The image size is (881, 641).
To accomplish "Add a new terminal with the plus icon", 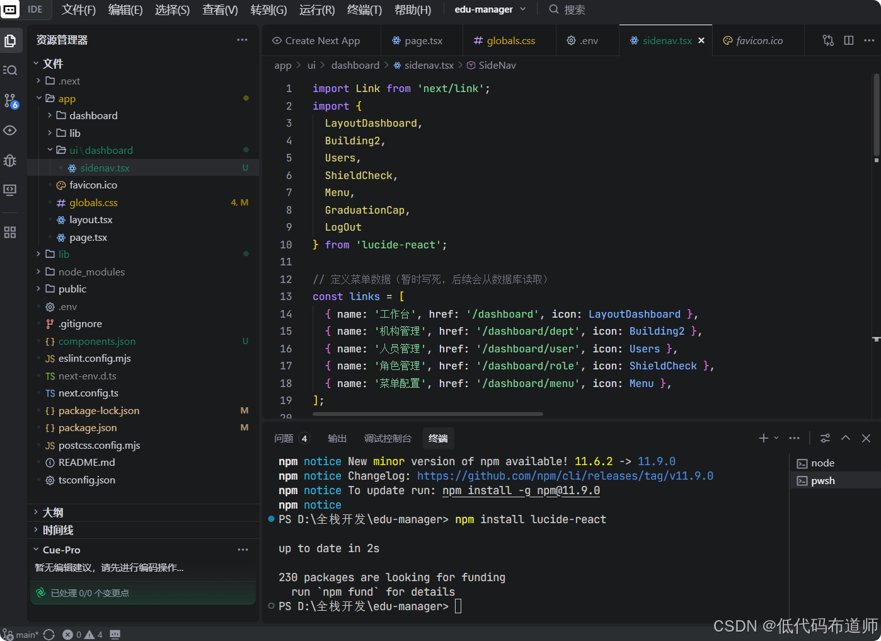I will pyautogui.click(x=763, y=438).
